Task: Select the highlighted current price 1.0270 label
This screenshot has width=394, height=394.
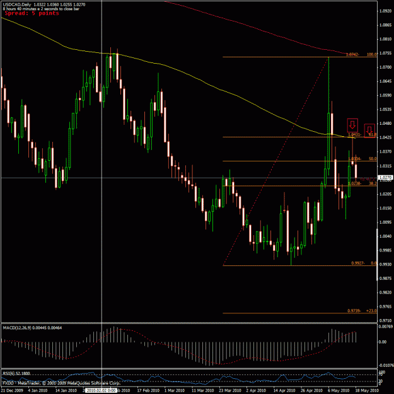Action: click(386, 177)
